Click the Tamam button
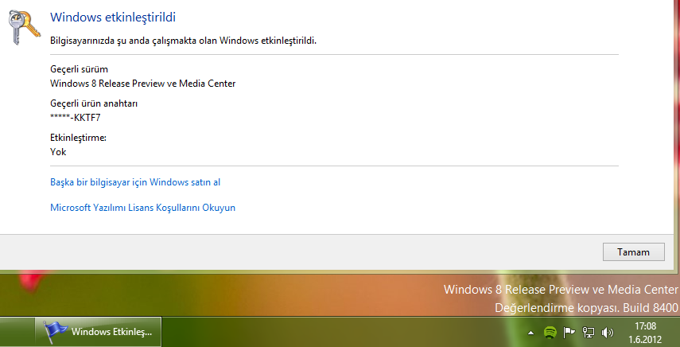Screen dimensions: 680x347 click(x=633, y=252)
